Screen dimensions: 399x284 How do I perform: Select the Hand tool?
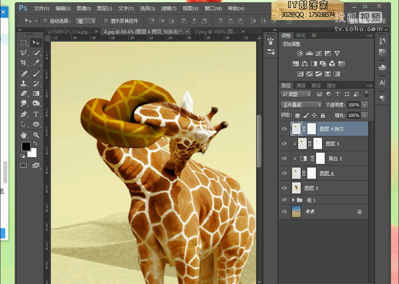(24, 135)
